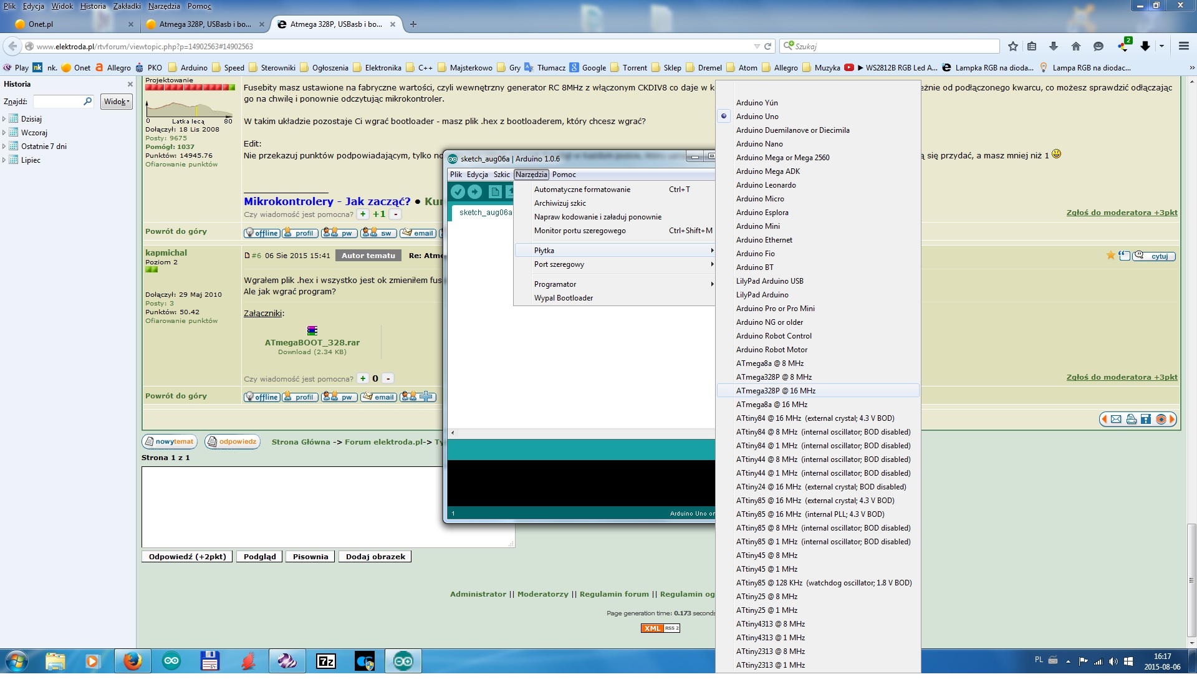The width and height of the screenshot is (1197, 697).
Task: Click Odpowiedź (+2pkt) button
Action: (x=187, y=557)
